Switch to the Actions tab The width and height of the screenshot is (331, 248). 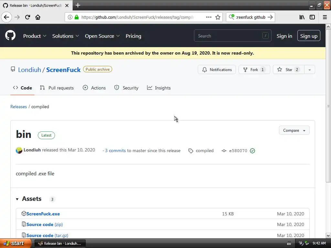[x=94, y=88]
